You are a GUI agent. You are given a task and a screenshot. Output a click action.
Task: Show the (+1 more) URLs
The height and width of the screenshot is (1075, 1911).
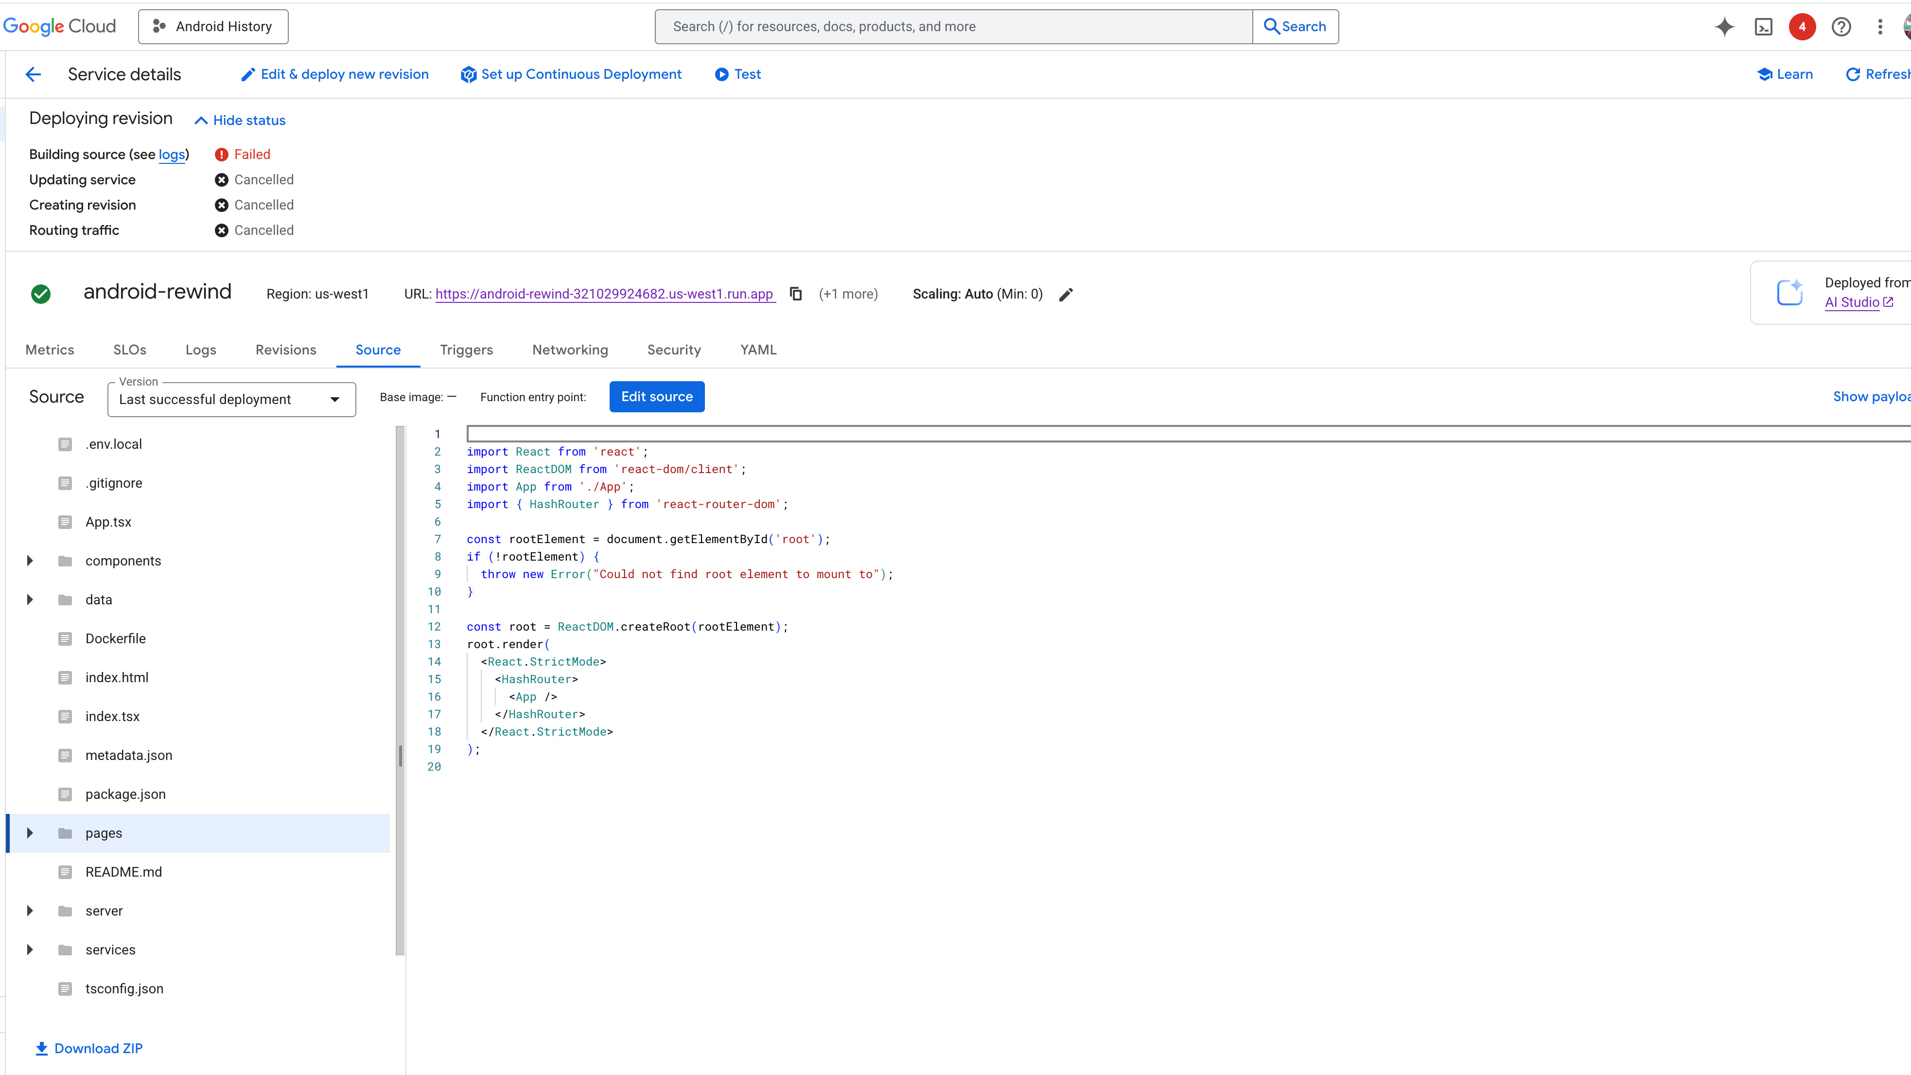(848, 294)
